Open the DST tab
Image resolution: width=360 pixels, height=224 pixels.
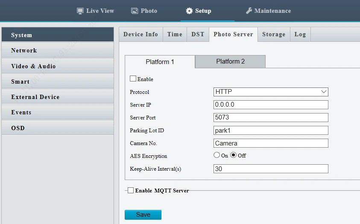(x=198, y=35)
